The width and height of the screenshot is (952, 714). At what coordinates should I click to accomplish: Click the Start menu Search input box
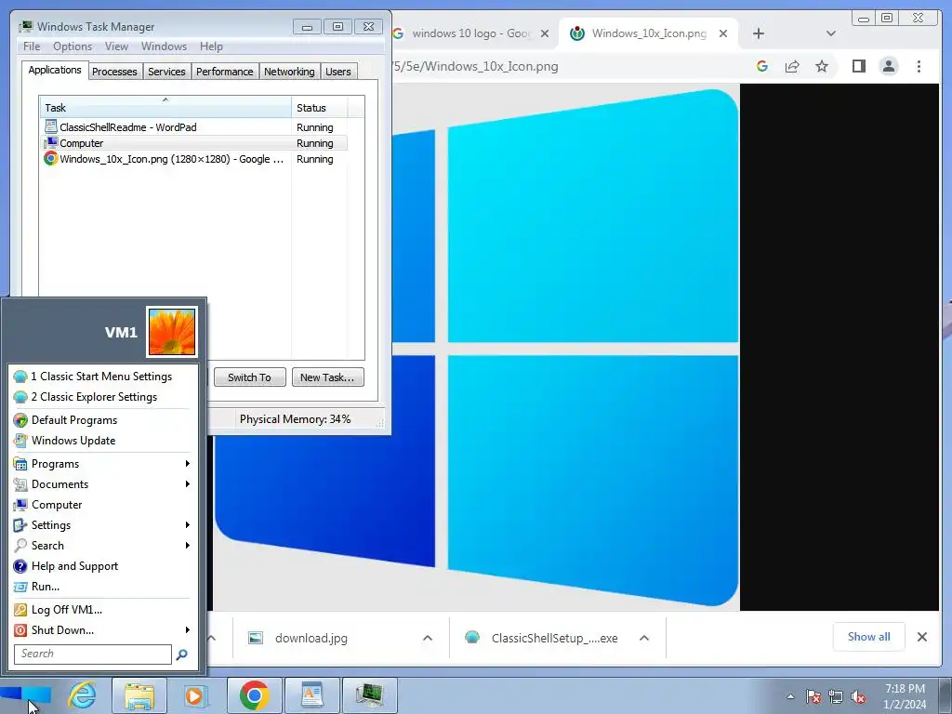[93, 654]
